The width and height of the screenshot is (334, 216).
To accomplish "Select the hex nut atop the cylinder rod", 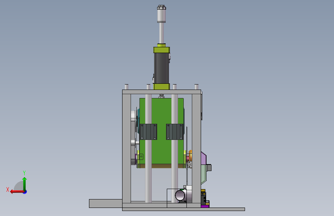I will pos(161,7).
